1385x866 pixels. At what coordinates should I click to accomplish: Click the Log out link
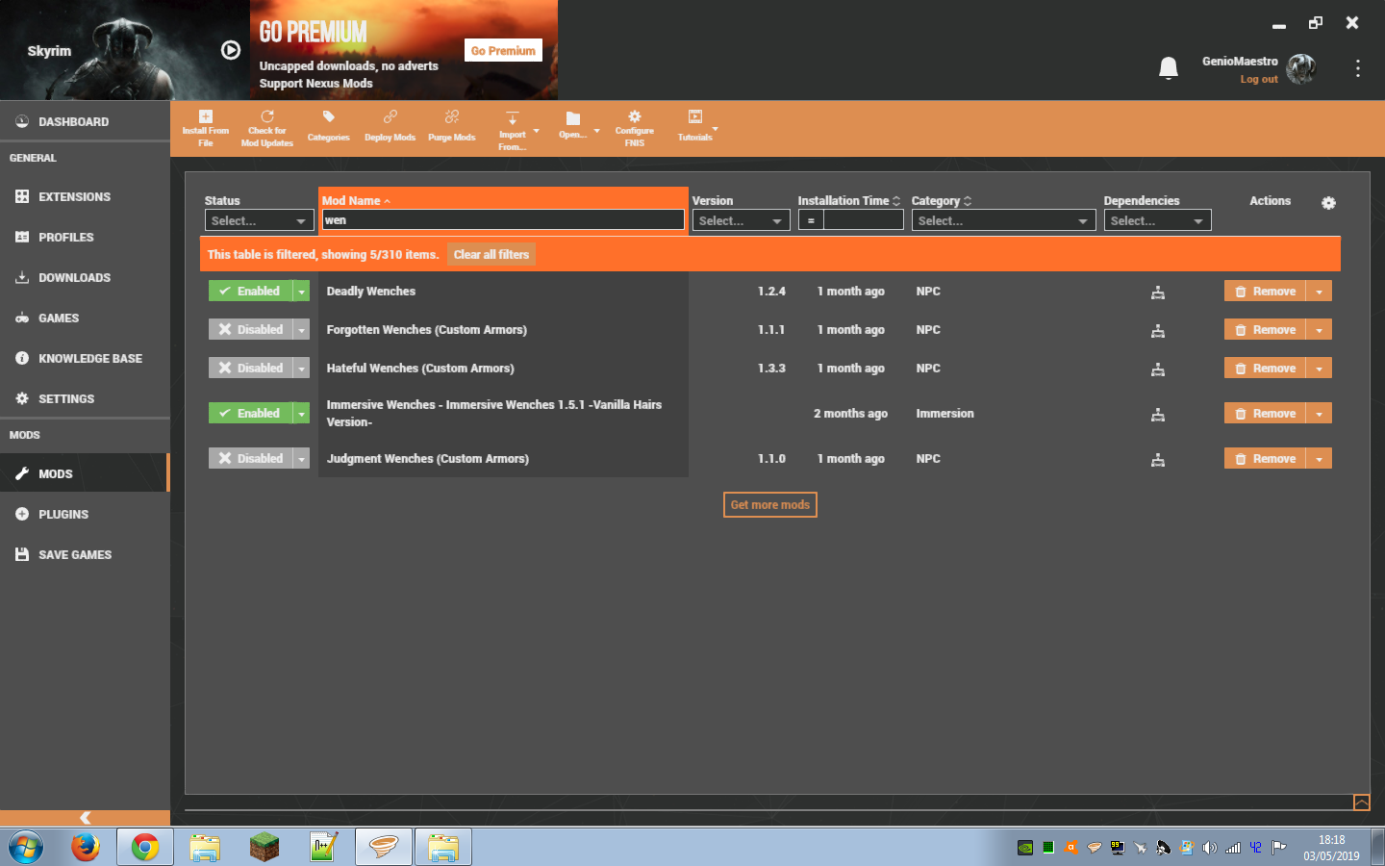click(1259, 79)
